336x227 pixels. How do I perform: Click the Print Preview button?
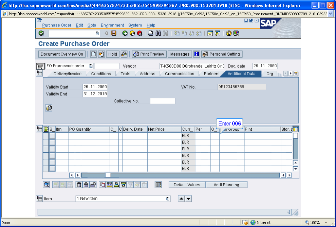149,54
